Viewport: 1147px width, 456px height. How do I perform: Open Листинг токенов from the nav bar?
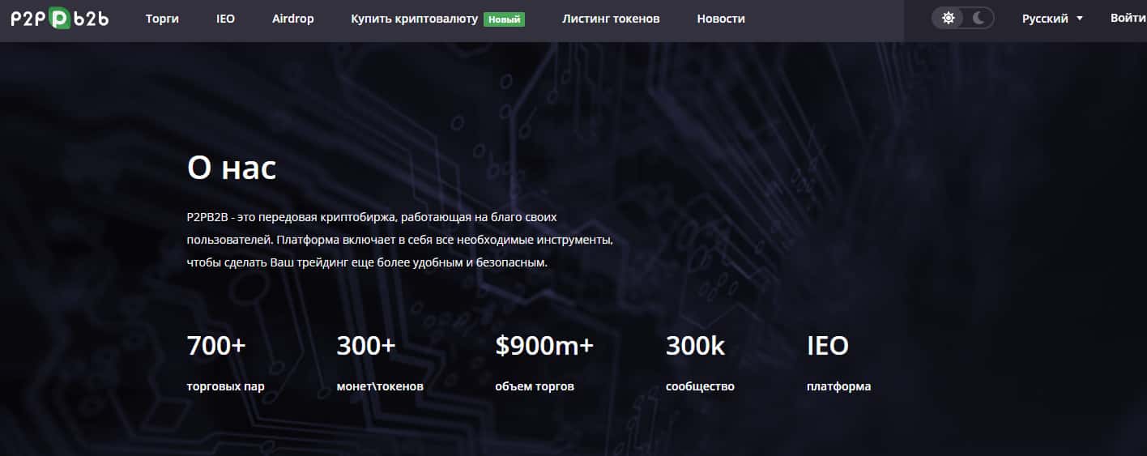click(611, 19)
